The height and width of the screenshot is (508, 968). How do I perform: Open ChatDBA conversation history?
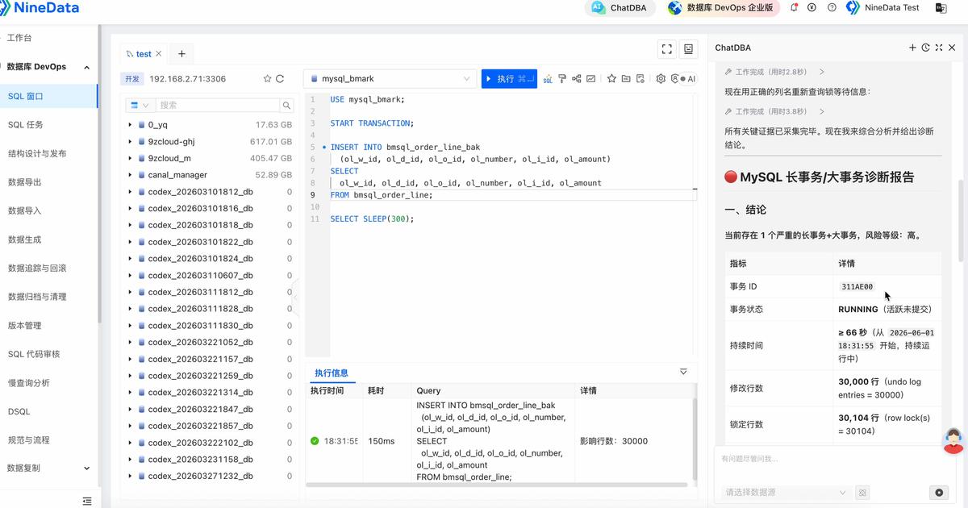[x=925, y=48]
